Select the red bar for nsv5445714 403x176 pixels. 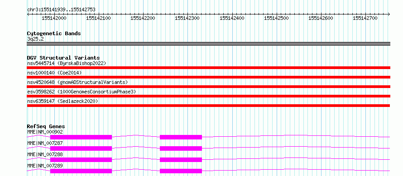pos(208,68)
